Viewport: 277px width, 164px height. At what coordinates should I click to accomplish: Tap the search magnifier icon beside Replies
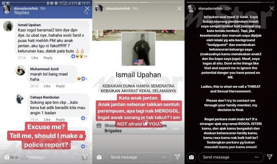[86, 12]
